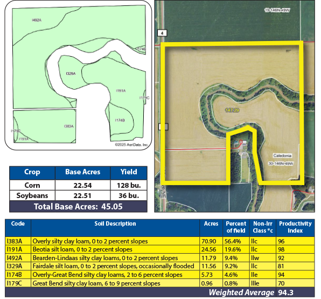The width and height of the screenshot is (321, 299).
Task: Click the 19-146N-49W section label
Action: pos(277,10)
